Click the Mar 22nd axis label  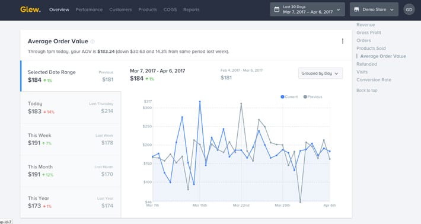click(241, 205)
